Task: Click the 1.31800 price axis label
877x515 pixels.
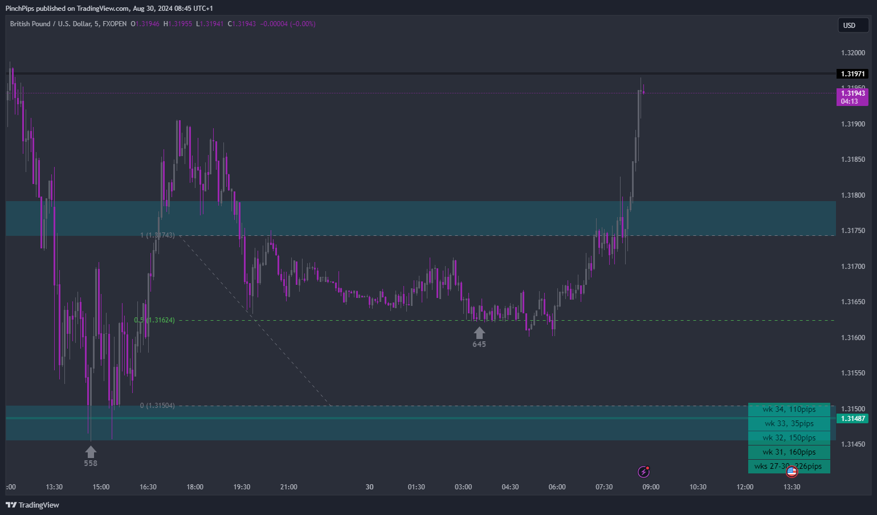Action: (x=852, y=195)
